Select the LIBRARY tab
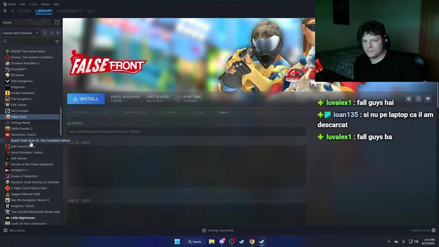Screen dimensions: 439x247 44,11
